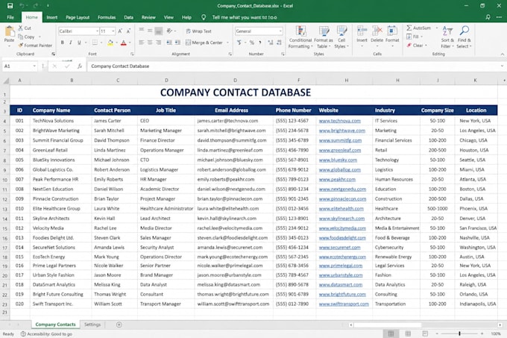This screenshot has height=338, width=507.
Task: Click the formula bar input field
Action: pos(295,66)
